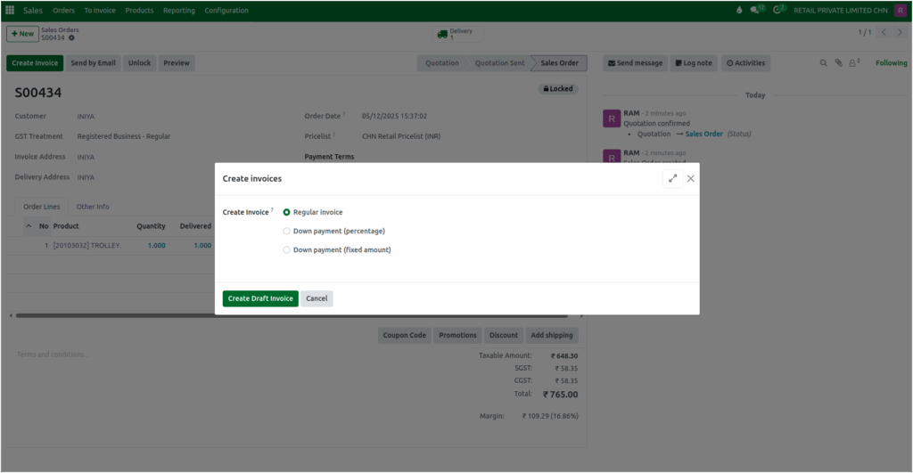Screen dimensions: 913x473
Task: Click the debug droplet icon in top bar
Action: tap(739, 10)
